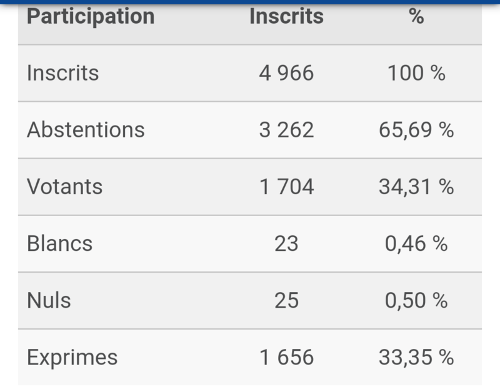Click the Inscrits column header
This screenshot has width=500, height=387.
pyautogui.click(x=286, y=16)
